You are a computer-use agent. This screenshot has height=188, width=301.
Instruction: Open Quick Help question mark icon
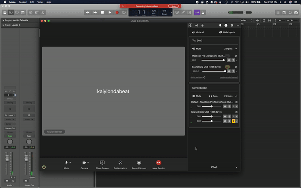[x=17, y=12]
